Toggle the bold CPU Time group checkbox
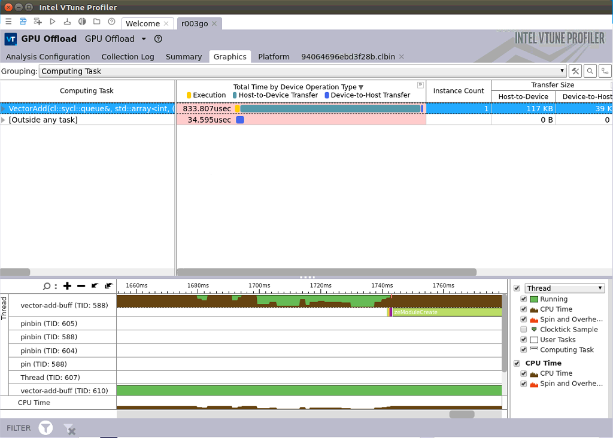This screenshot has height=438, width=613. (517, 363)
